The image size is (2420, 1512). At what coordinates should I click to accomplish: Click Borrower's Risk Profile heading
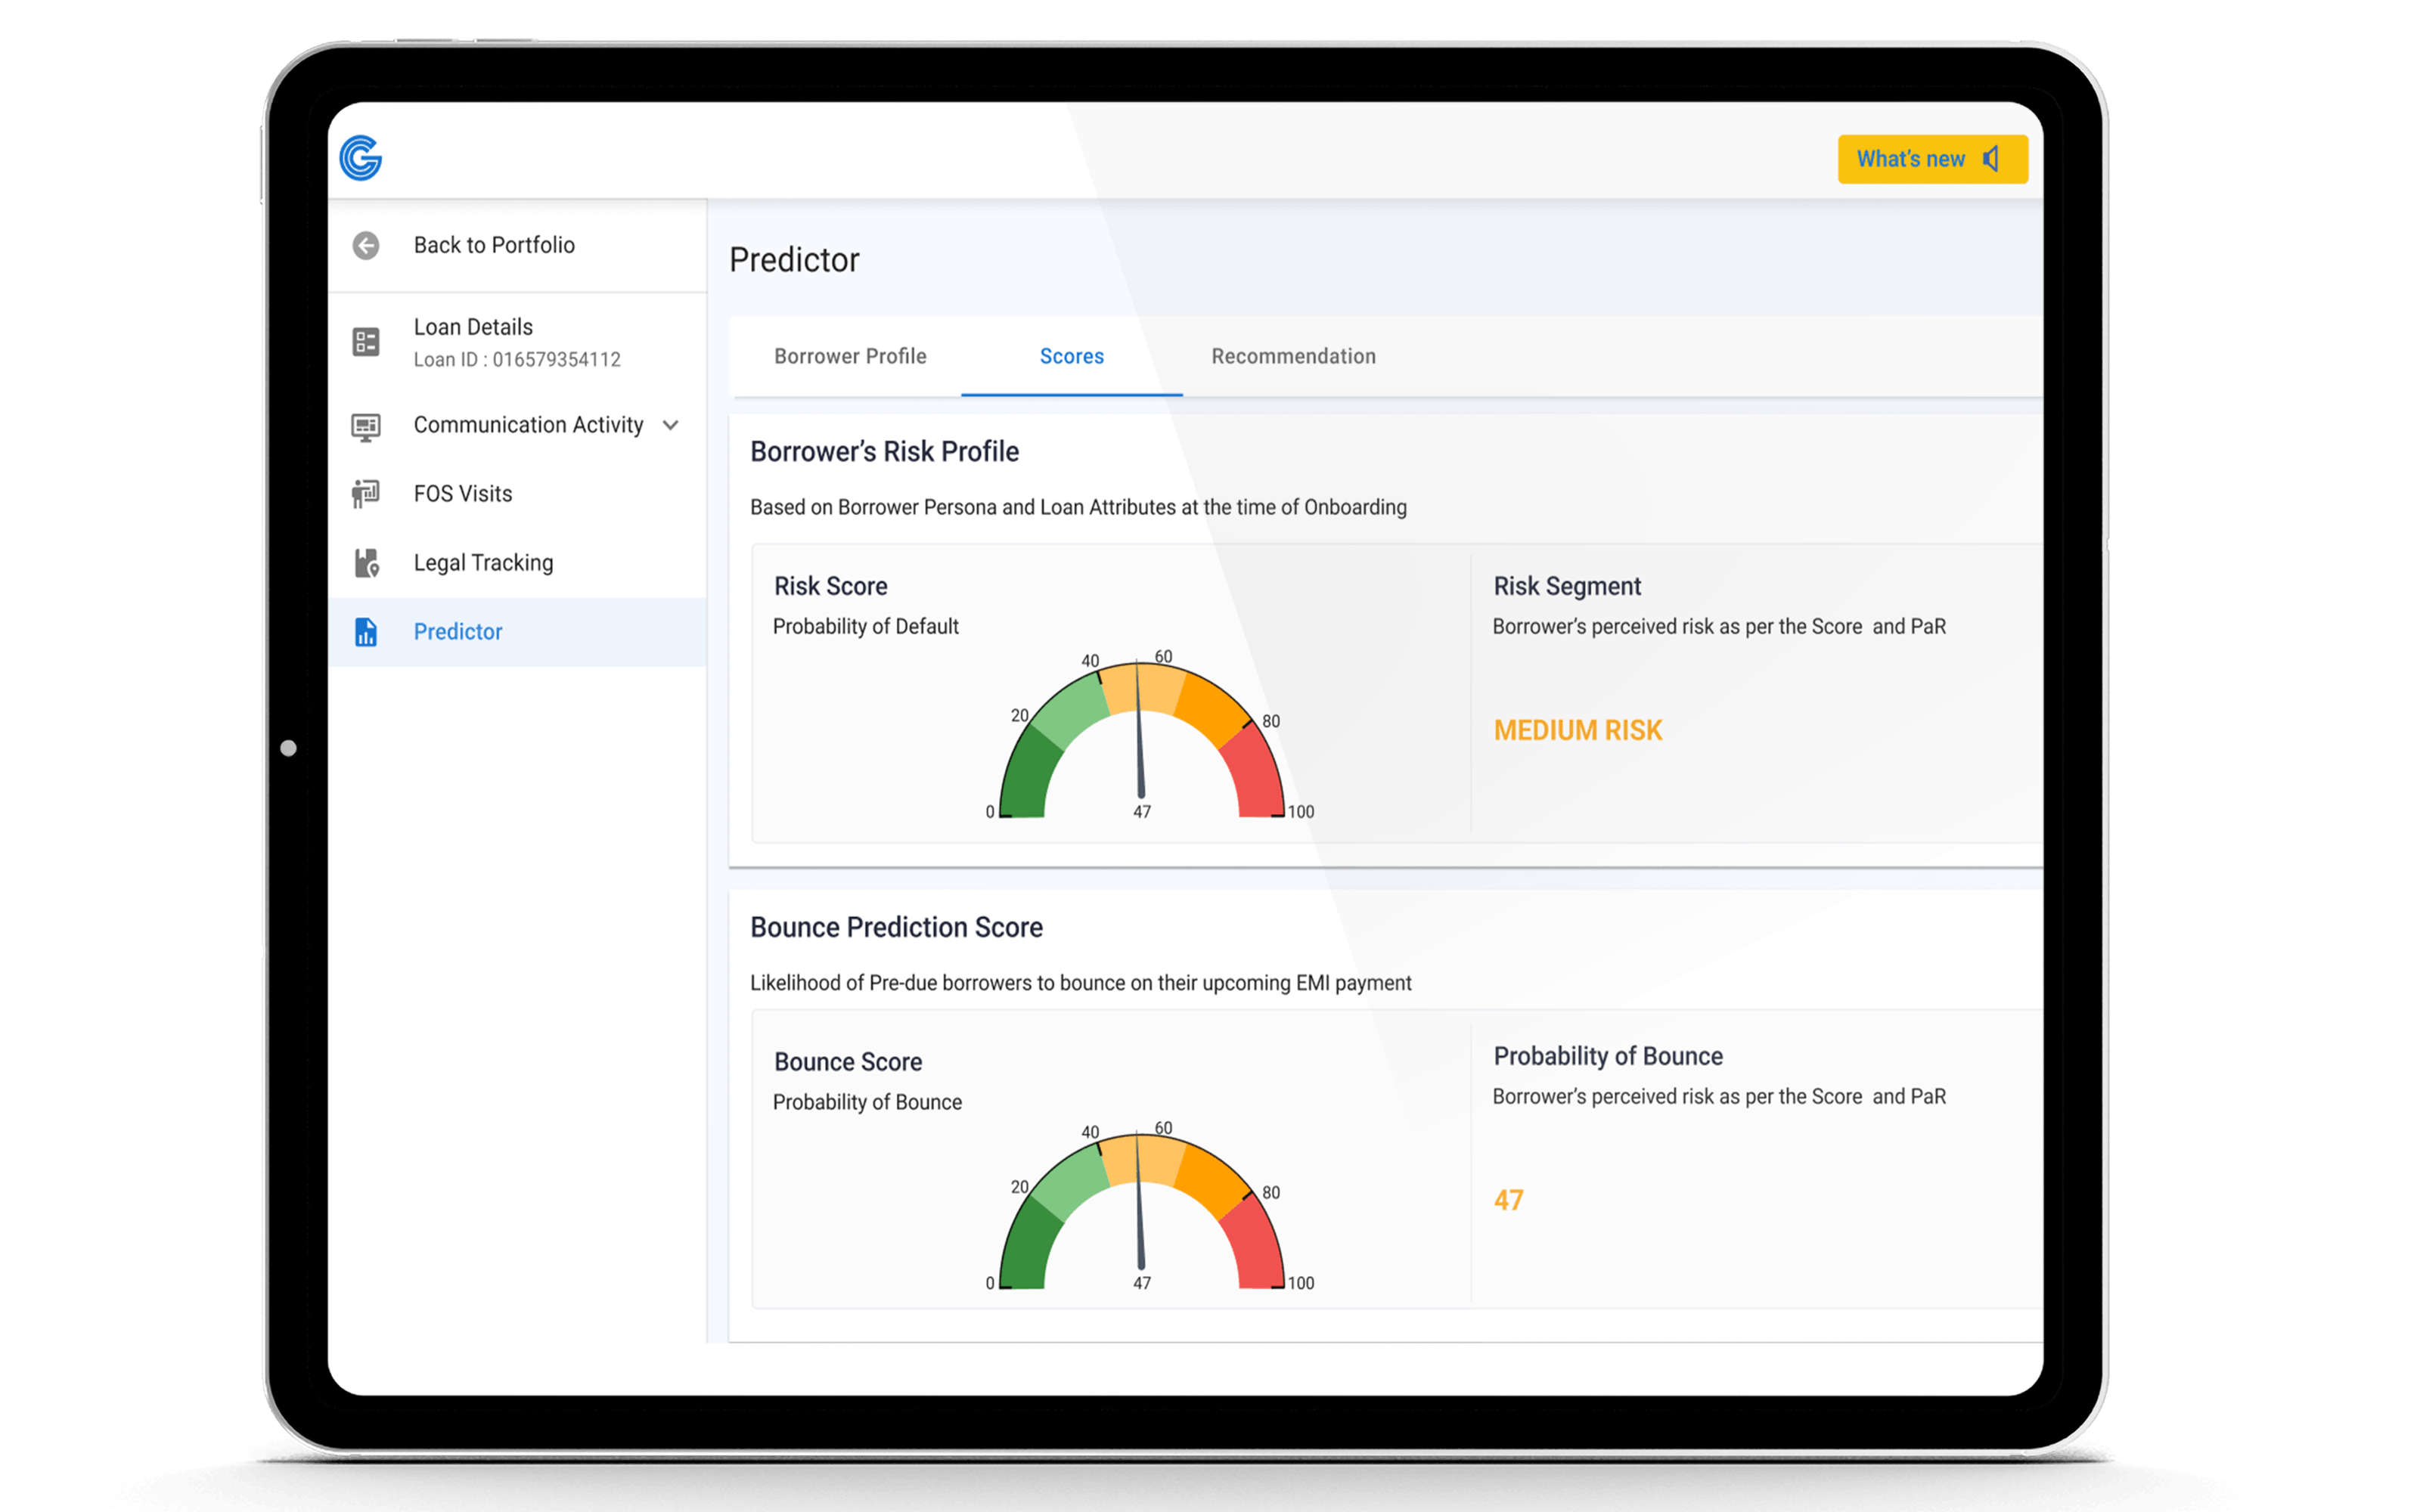point(884,452)
